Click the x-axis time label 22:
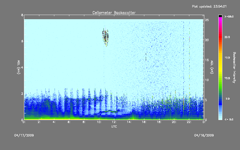This screenshot has width=240, height=150. click(189, 122)
